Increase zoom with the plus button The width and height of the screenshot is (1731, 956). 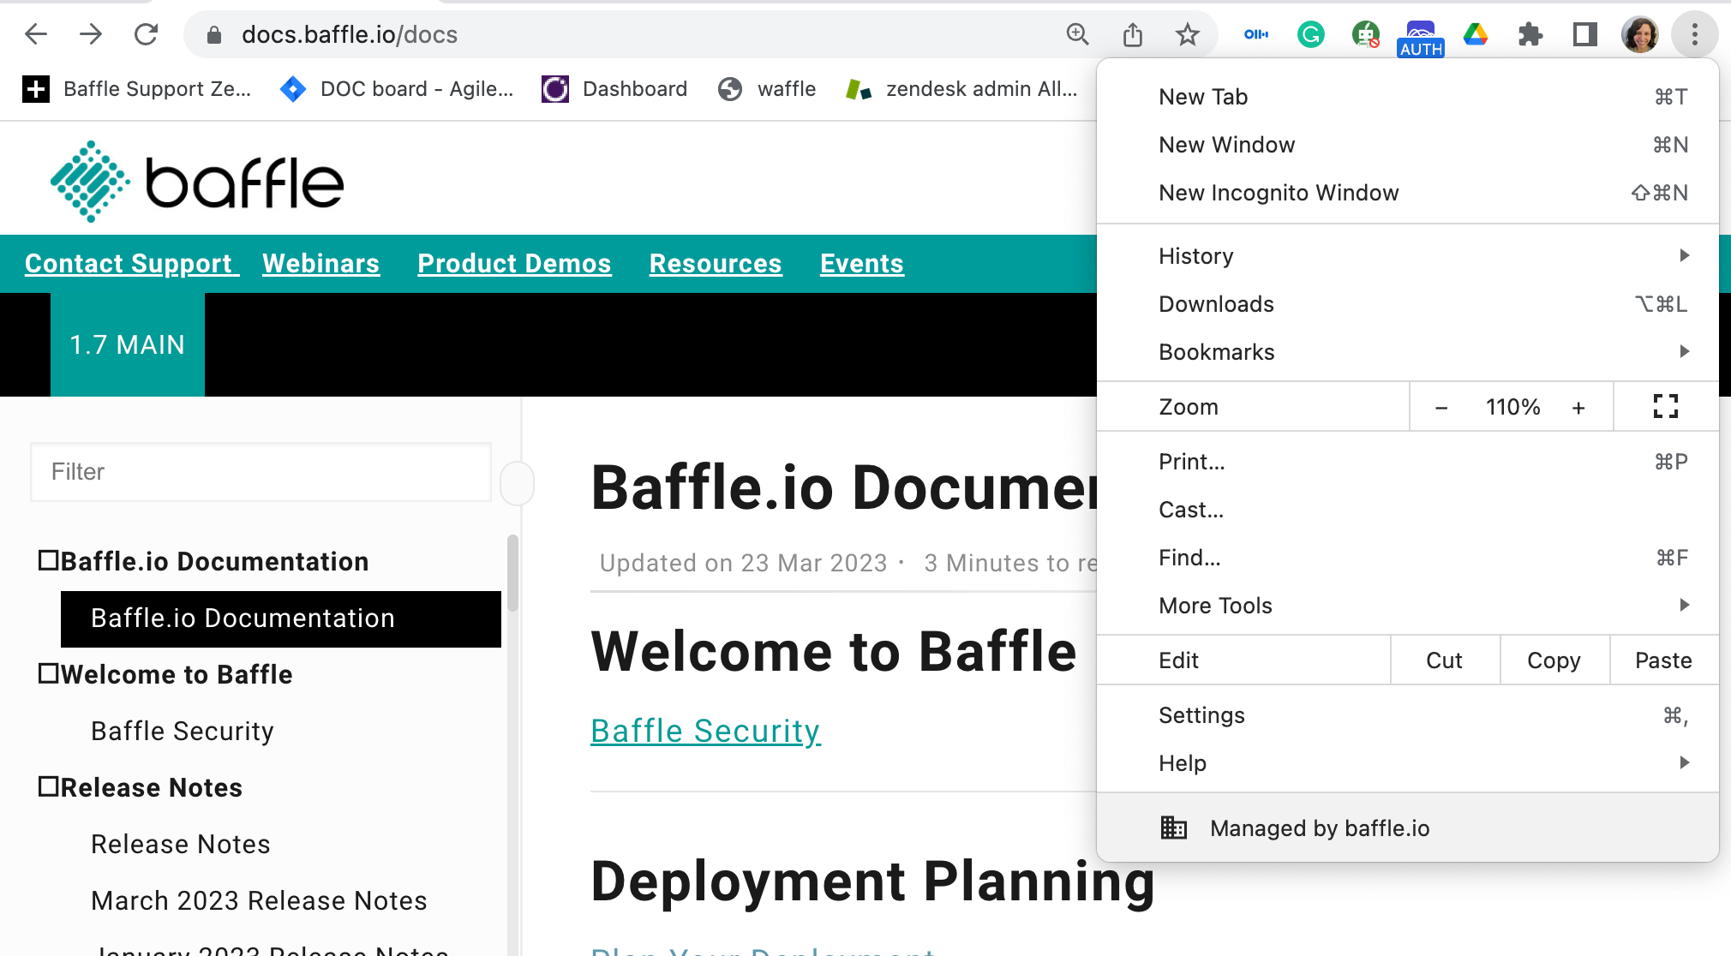coord(1578,407)
